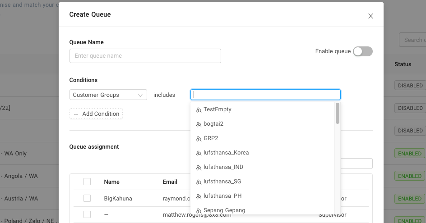Click the dropdown list scrollbar
The height and width of the screenshot is (223, 426).
(x=338, y=114)
